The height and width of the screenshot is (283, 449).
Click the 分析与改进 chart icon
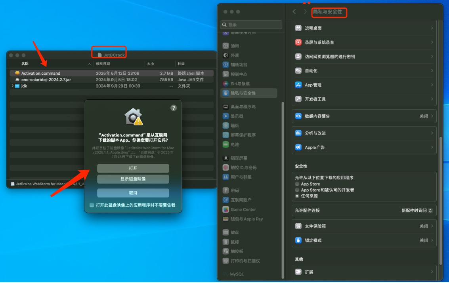click(298, 133)
